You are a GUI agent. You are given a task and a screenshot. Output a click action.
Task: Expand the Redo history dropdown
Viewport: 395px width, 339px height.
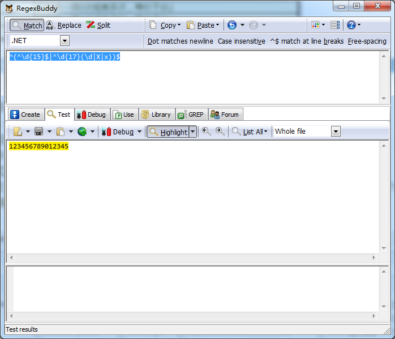tap(264, 25)
